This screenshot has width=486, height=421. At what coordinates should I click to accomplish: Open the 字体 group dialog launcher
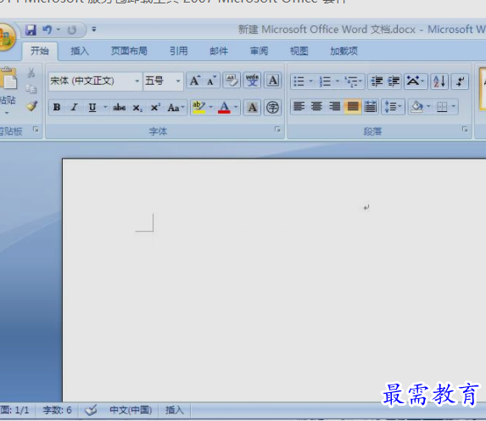[x=277, y=129]
